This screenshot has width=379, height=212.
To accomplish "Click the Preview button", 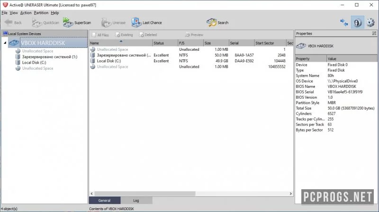I will pyautogui.click(x=194, y=35).
